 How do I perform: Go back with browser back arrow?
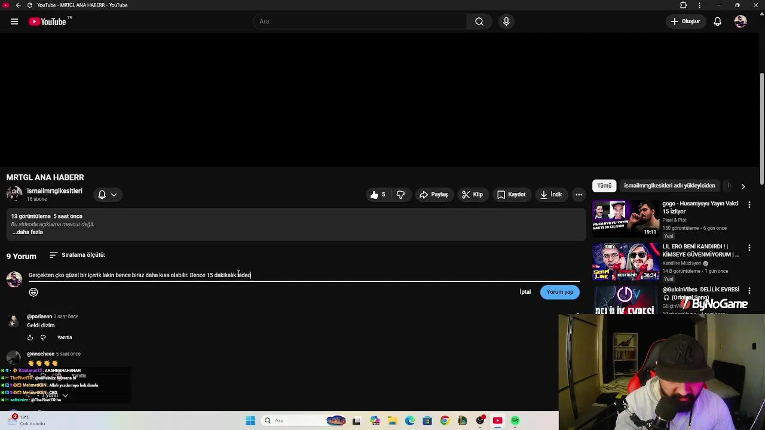[18, 5]
